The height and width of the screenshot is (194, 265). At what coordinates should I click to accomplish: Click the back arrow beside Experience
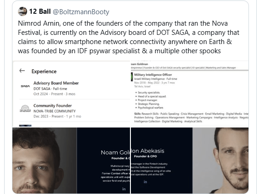coord(22,71)
